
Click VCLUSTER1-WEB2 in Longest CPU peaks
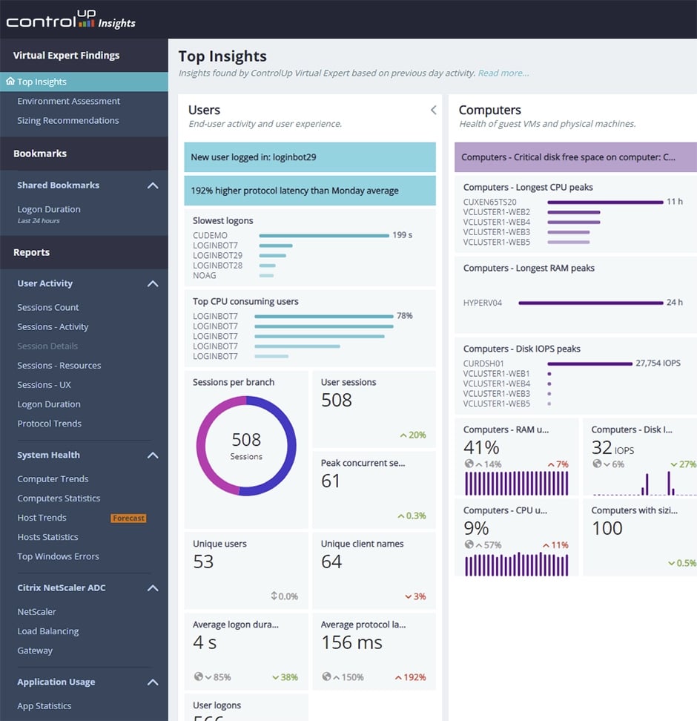point(497,212)
